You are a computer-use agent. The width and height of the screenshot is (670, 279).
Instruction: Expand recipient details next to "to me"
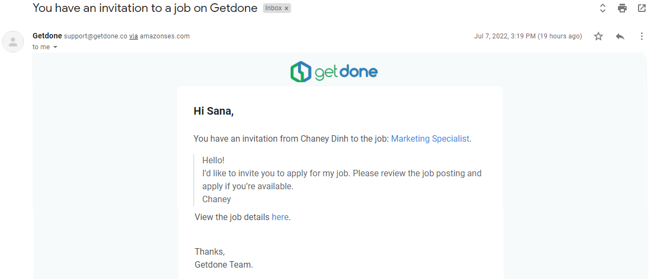tap(55, 47)
